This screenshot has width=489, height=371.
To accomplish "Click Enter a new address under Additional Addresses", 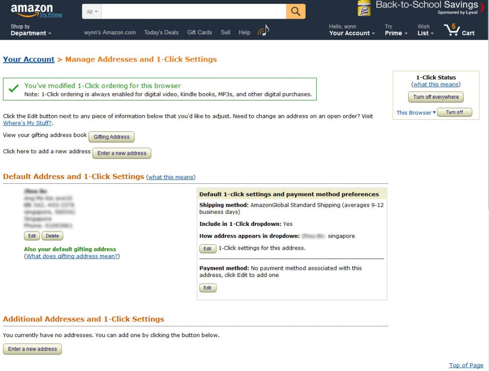I will [32, 349].
